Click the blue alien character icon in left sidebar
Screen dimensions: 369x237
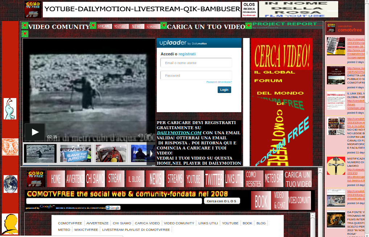coord(10,109)
